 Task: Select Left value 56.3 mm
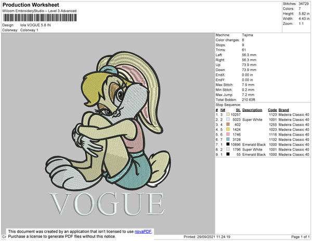pos(249,55)
